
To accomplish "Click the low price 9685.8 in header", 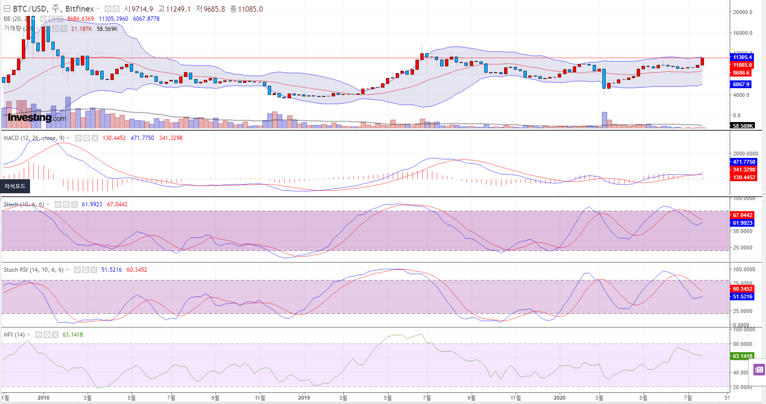I will coord(214,9).
